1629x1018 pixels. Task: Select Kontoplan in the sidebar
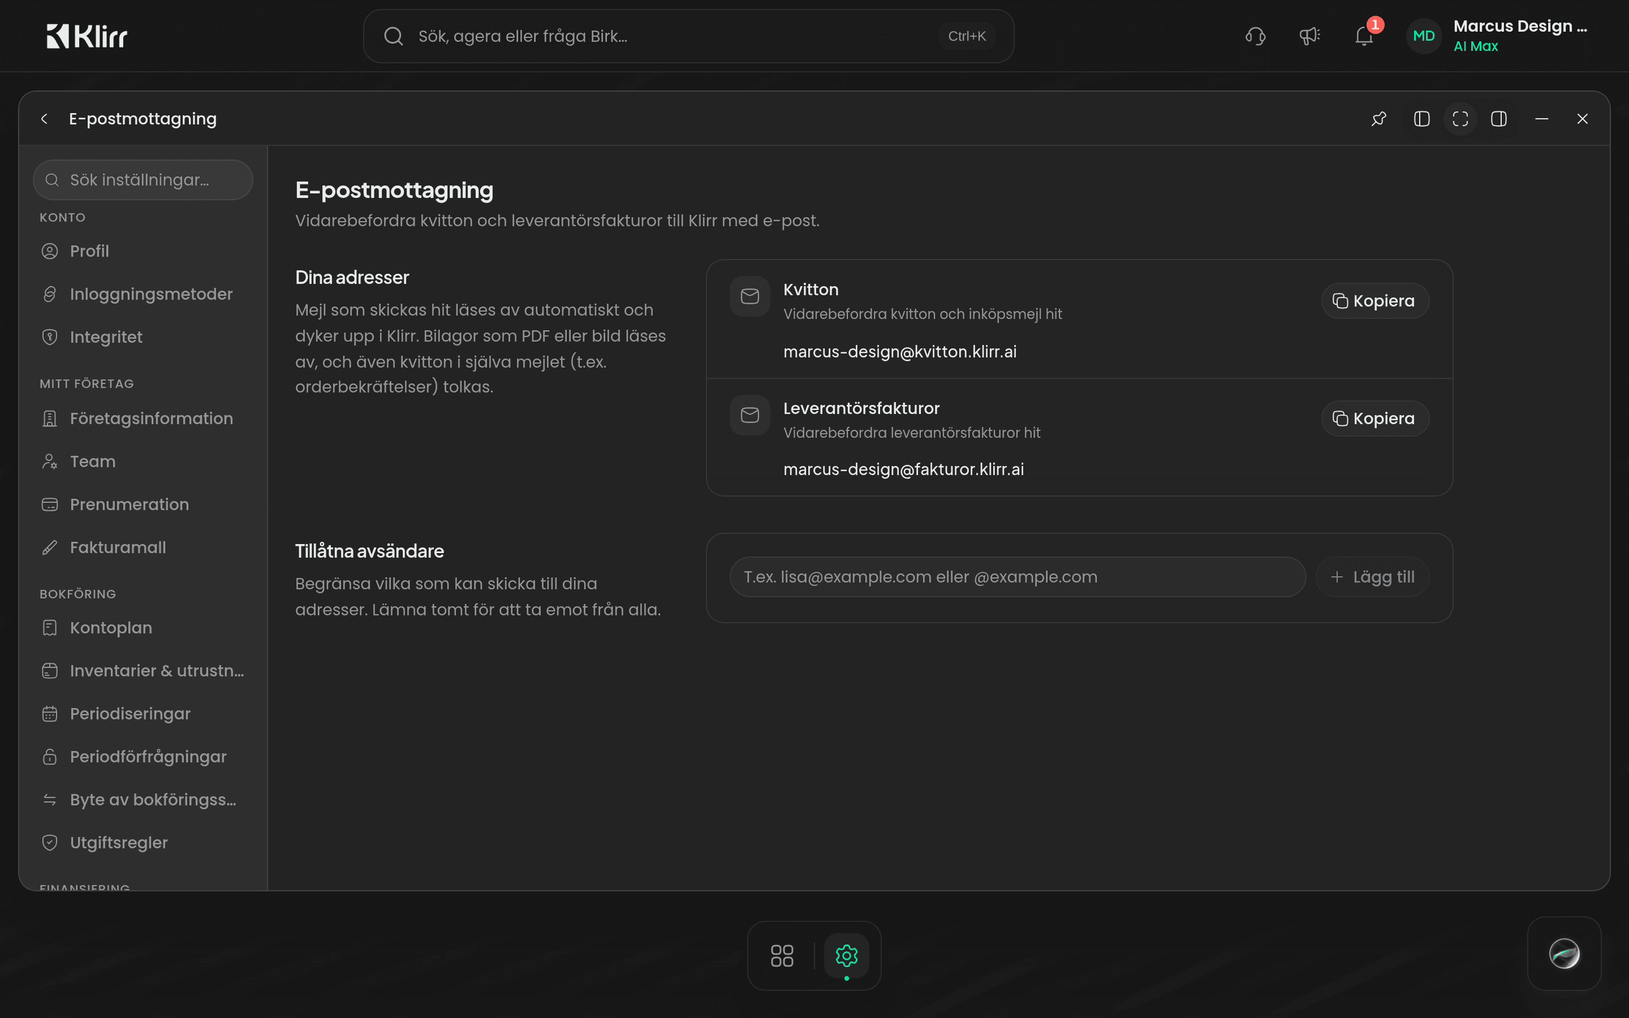point(143,628)
